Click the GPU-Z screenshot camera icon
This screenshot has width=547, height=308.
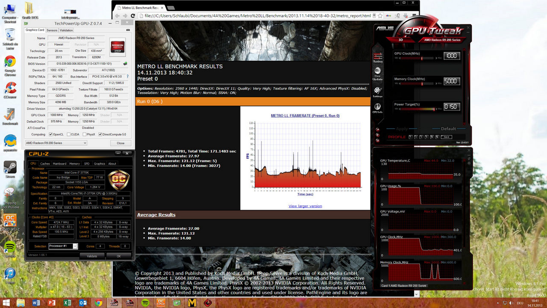128,30
